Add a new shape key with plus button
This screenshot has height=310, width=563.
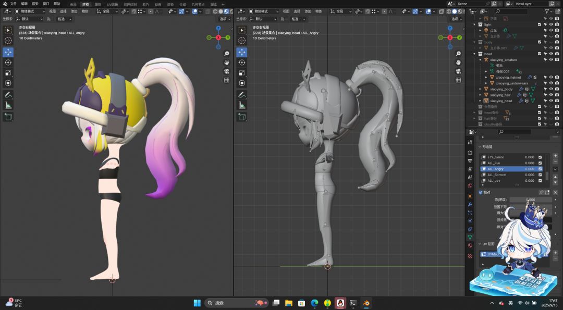click(555, 156)
